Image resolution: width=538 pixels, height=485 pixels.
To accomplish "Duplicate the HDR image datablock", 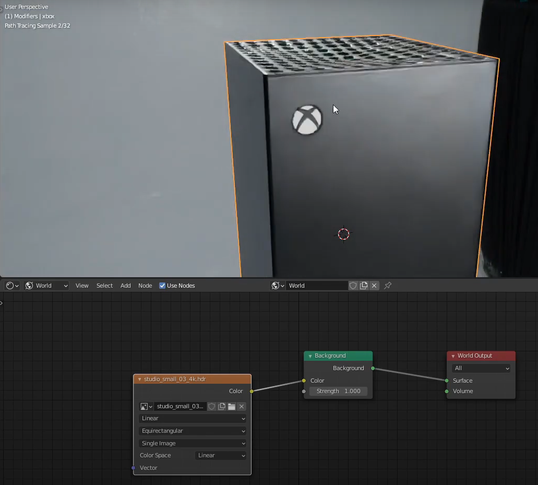I will click(222, 406).
